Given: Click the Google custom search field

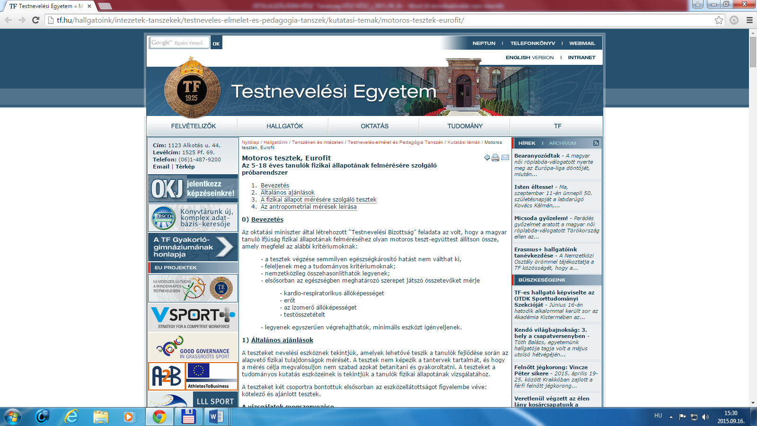Looking at the screenshot, I should point(179,43).
